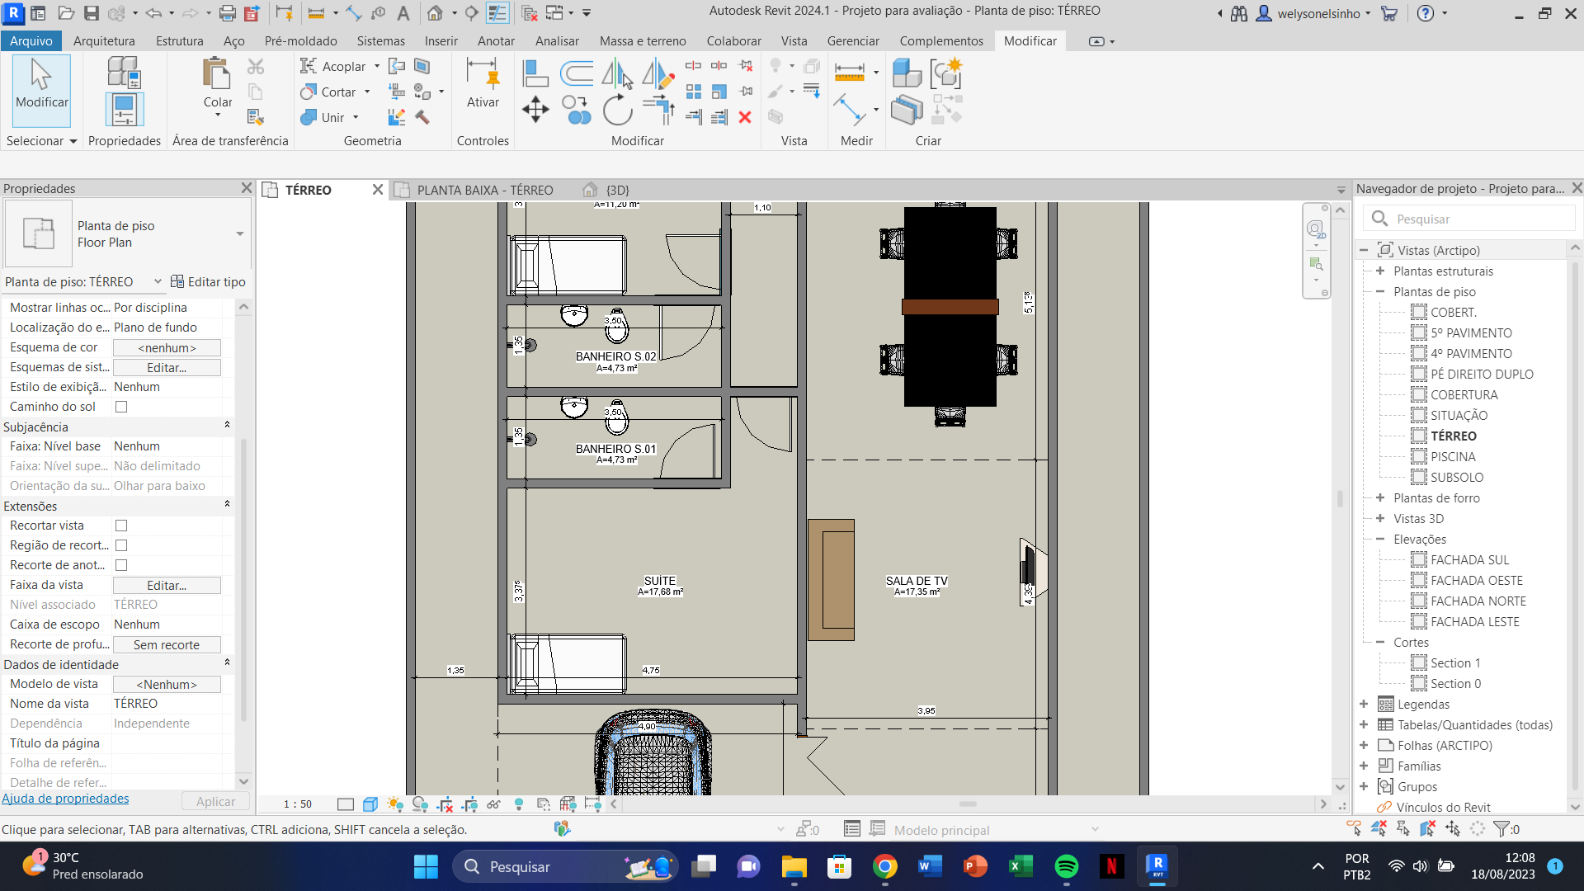
Task: Open Spotify from the Windows taskbar
Action: [x=1066, y=866]
